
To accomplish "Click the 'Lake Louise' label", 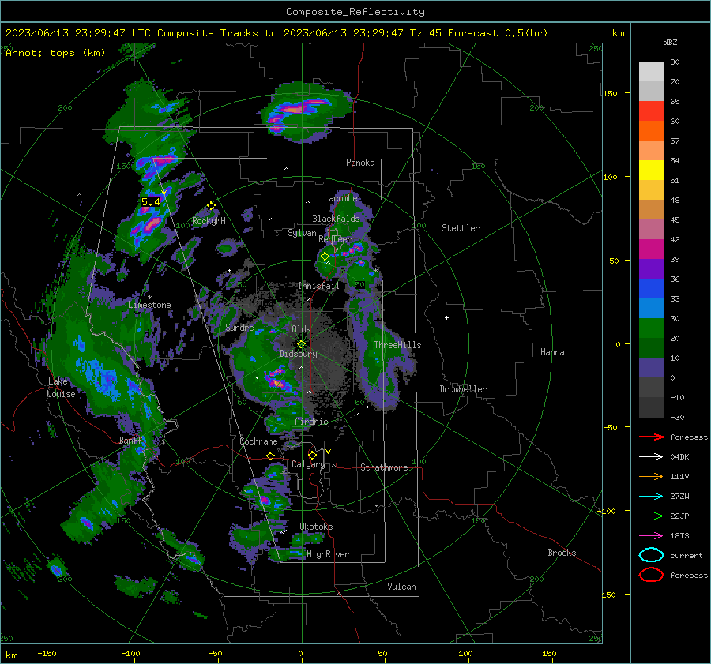I will pyautogui.click(x=61, y=388).
